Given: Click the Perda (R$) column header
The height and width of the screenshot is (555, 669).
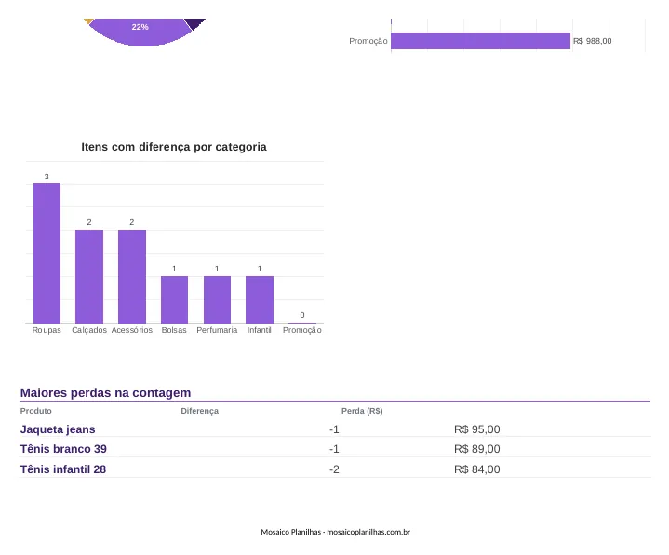Looking at the screenshot, I should 362,411.
